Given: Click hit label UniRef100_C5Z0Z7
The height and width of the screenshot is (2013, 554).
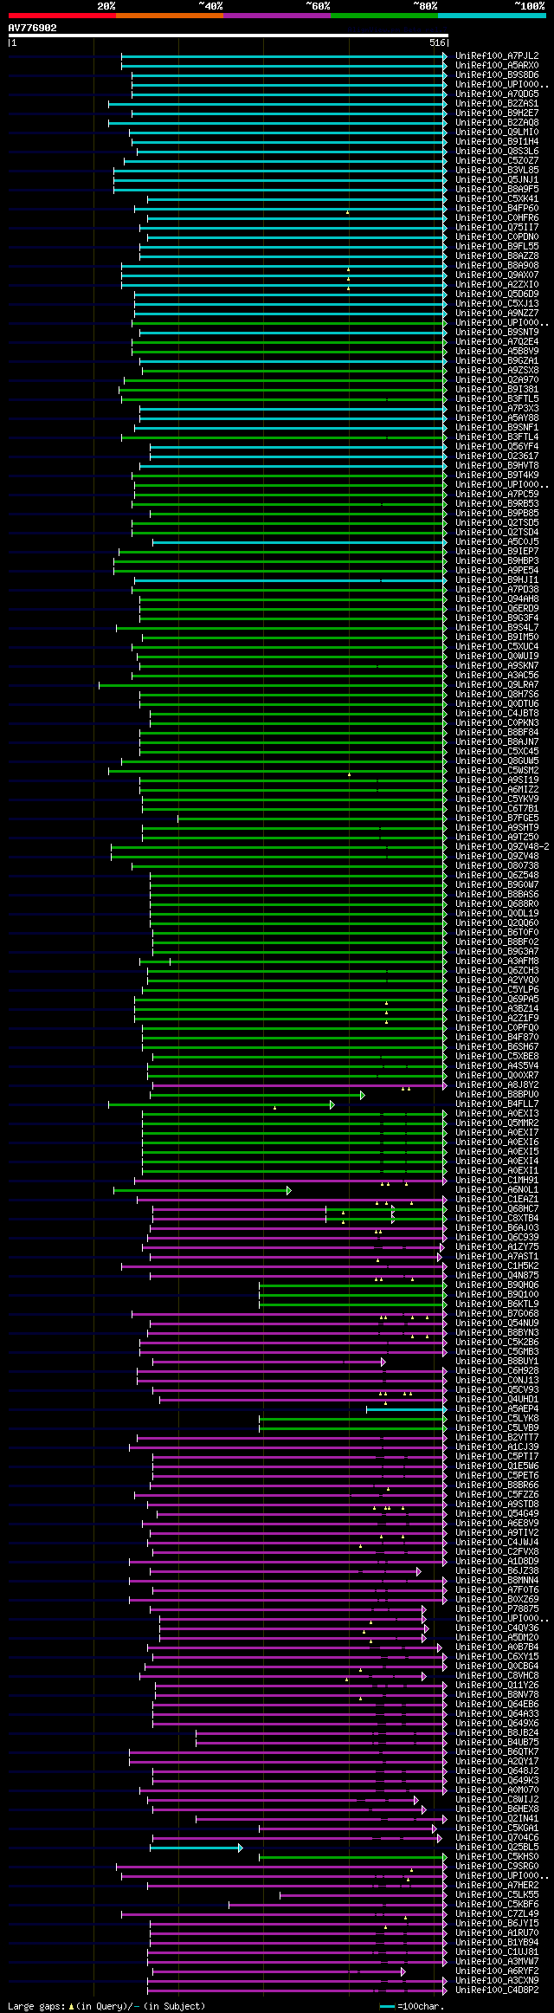Looking at the screenshot, I should (497, 161).
